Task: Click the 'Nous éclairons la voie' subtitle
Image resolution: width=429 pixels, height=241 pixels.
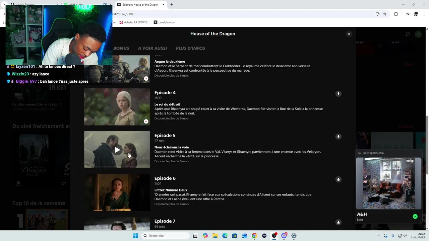Action: (x=172, y=147)
